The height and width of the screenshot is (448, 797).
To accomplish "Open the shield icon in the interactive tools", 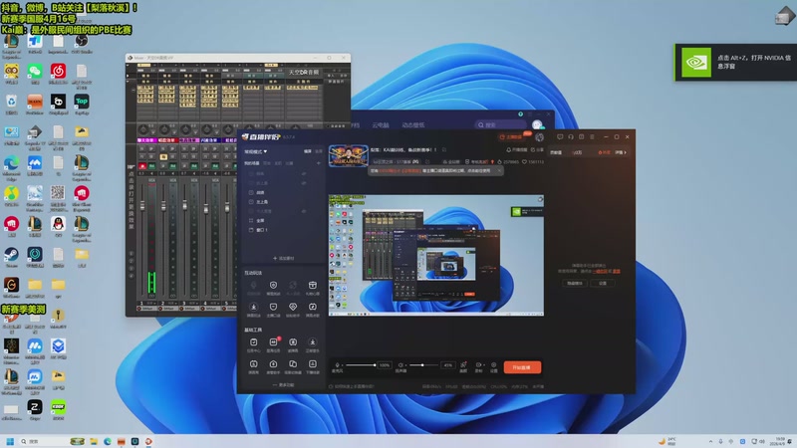I will point(273,286).
